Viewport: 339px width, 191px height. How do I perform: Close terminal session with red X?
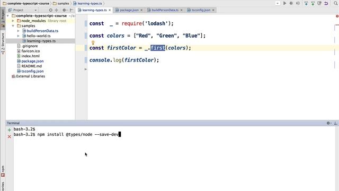coord(10,137)
